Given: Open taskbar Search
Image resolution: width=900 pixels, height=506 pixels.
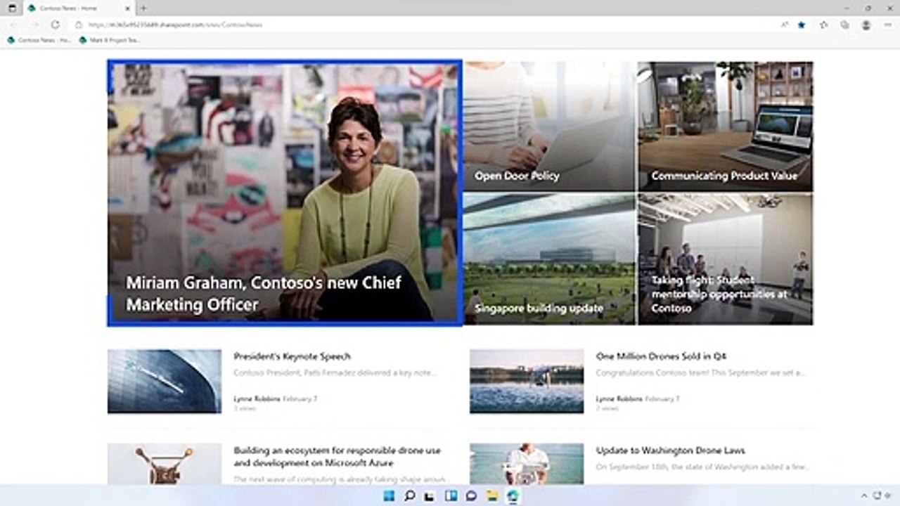Looking at the screenshot, I should [x=409, y=496].
